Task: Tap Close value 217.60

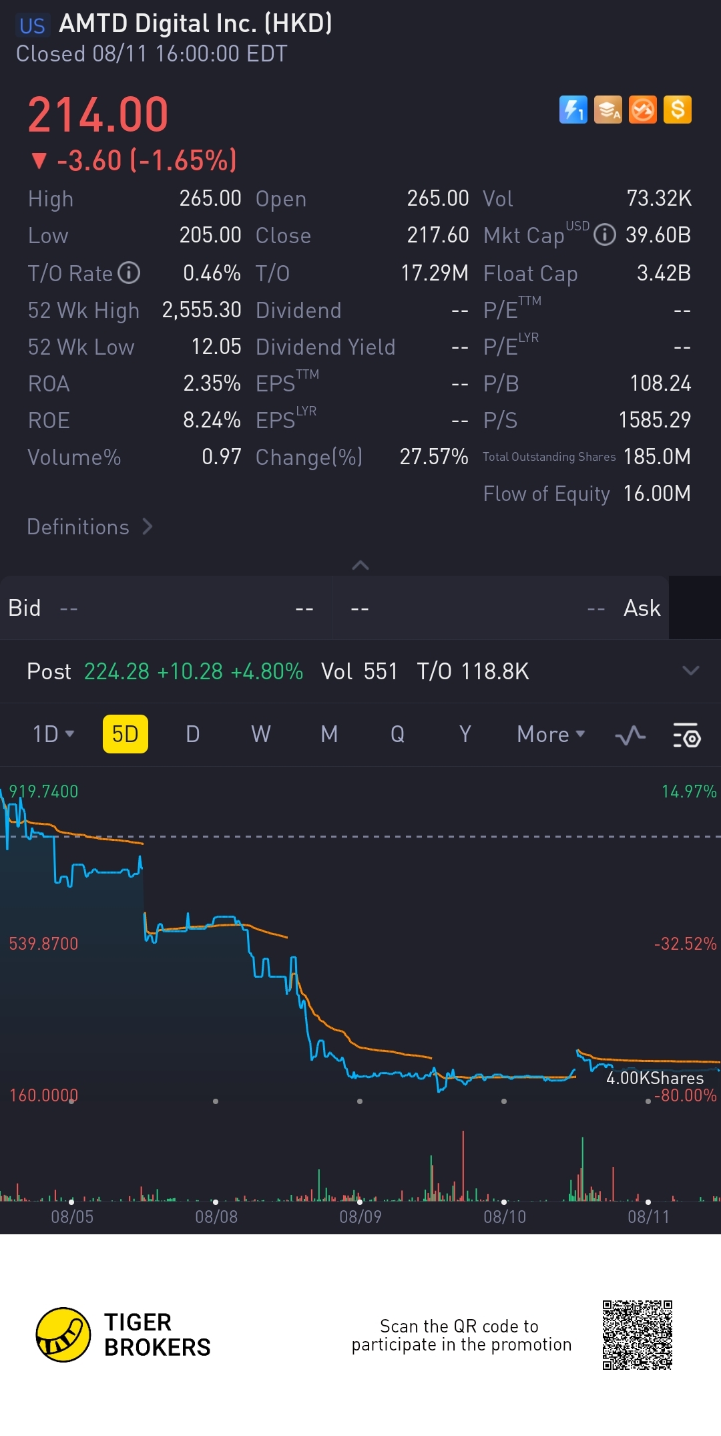Action: (x=438, y=235)
